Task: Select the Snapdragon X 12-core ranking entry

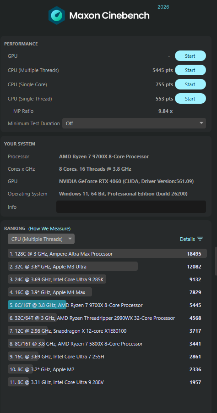Action: (x=107, y=331)
